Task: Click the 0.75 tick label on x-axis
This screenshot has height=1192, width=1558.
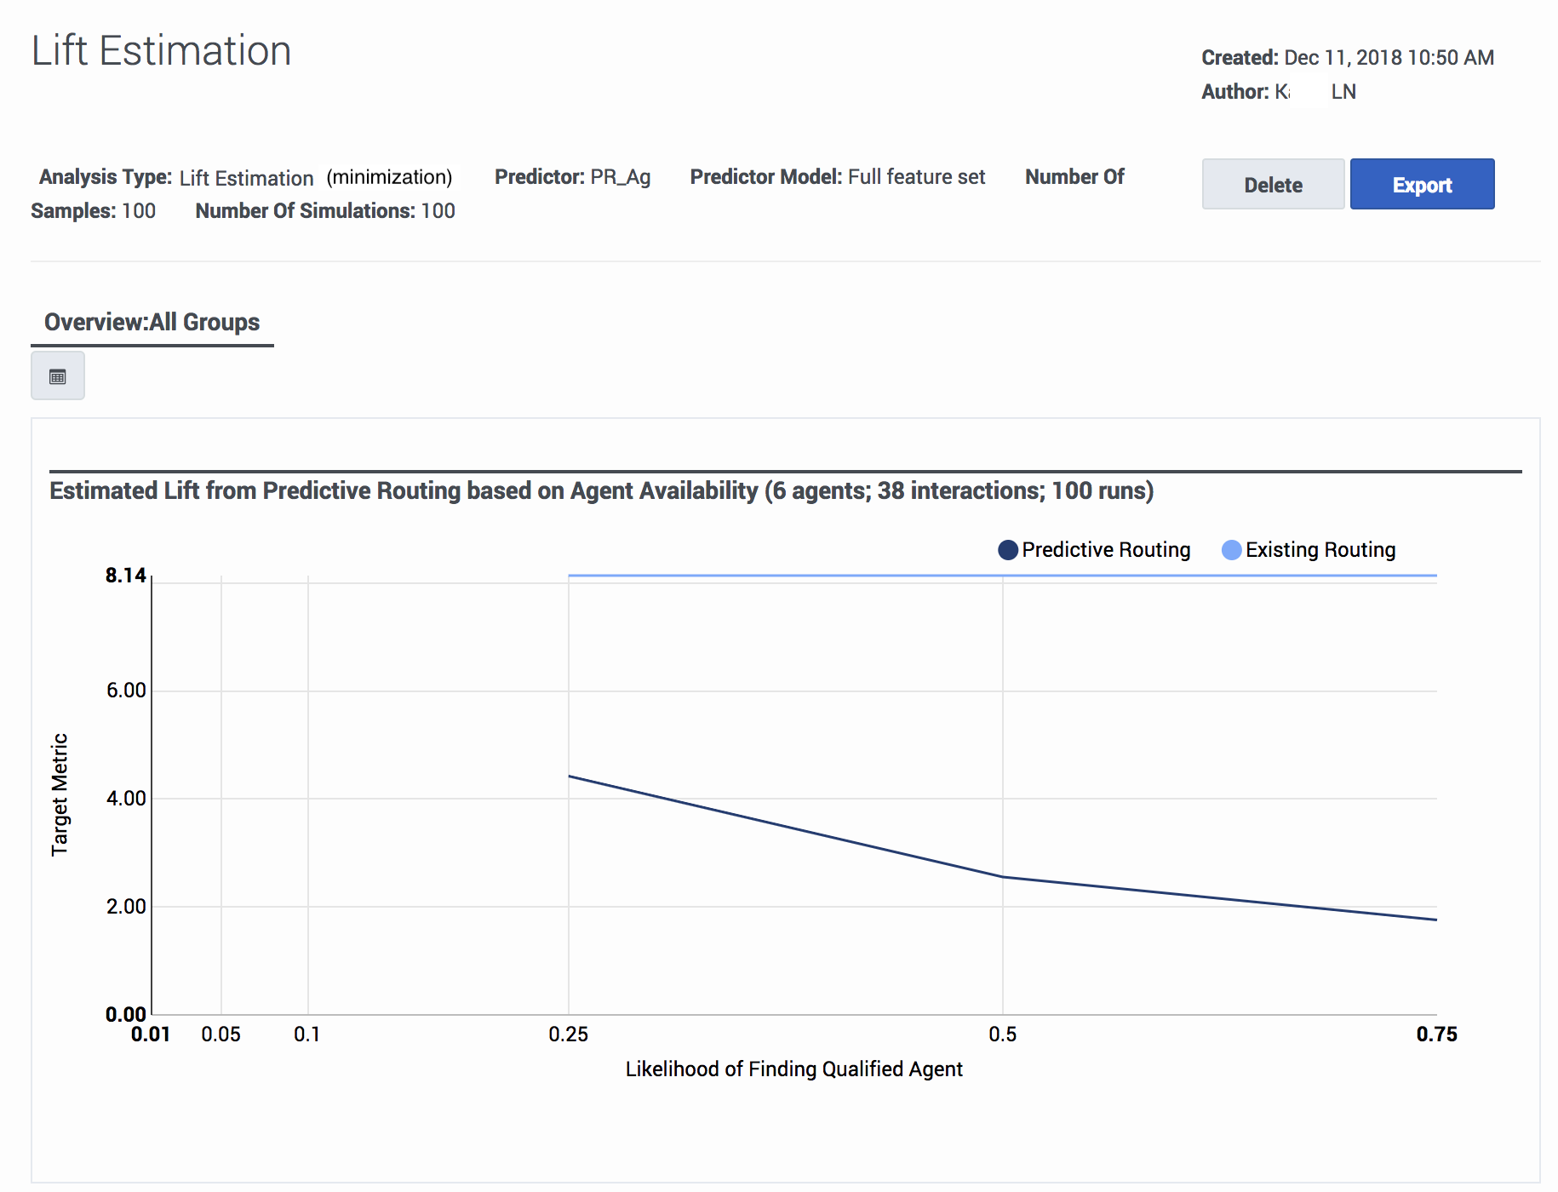Action: click(1436, 1034)
